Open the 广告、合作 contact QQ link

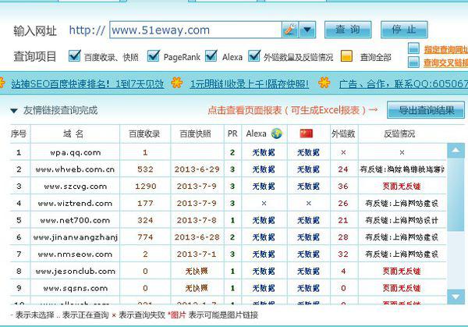pos(403,84)
